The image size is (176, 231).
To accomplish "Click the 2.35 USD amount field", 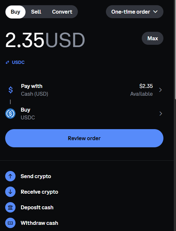I will [x=45, y=40].
